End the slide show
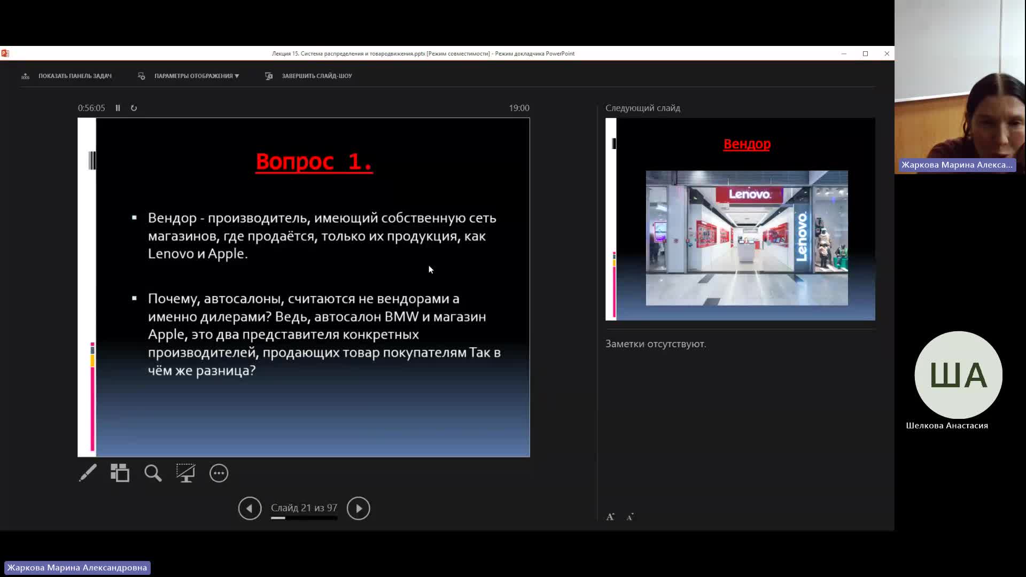This screenshot has width=1026, height=577. click(308, 76)
